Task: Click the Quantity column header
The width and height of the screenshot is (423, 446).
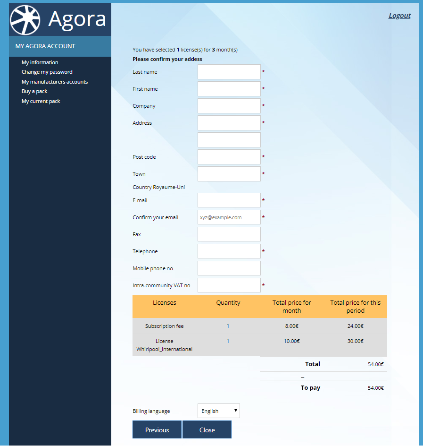Action: pos(228,303)
